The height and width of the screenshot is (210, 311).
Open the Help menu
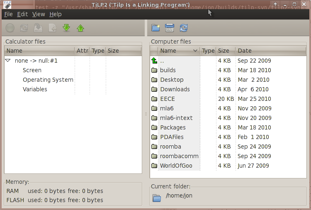pos(55,14)
